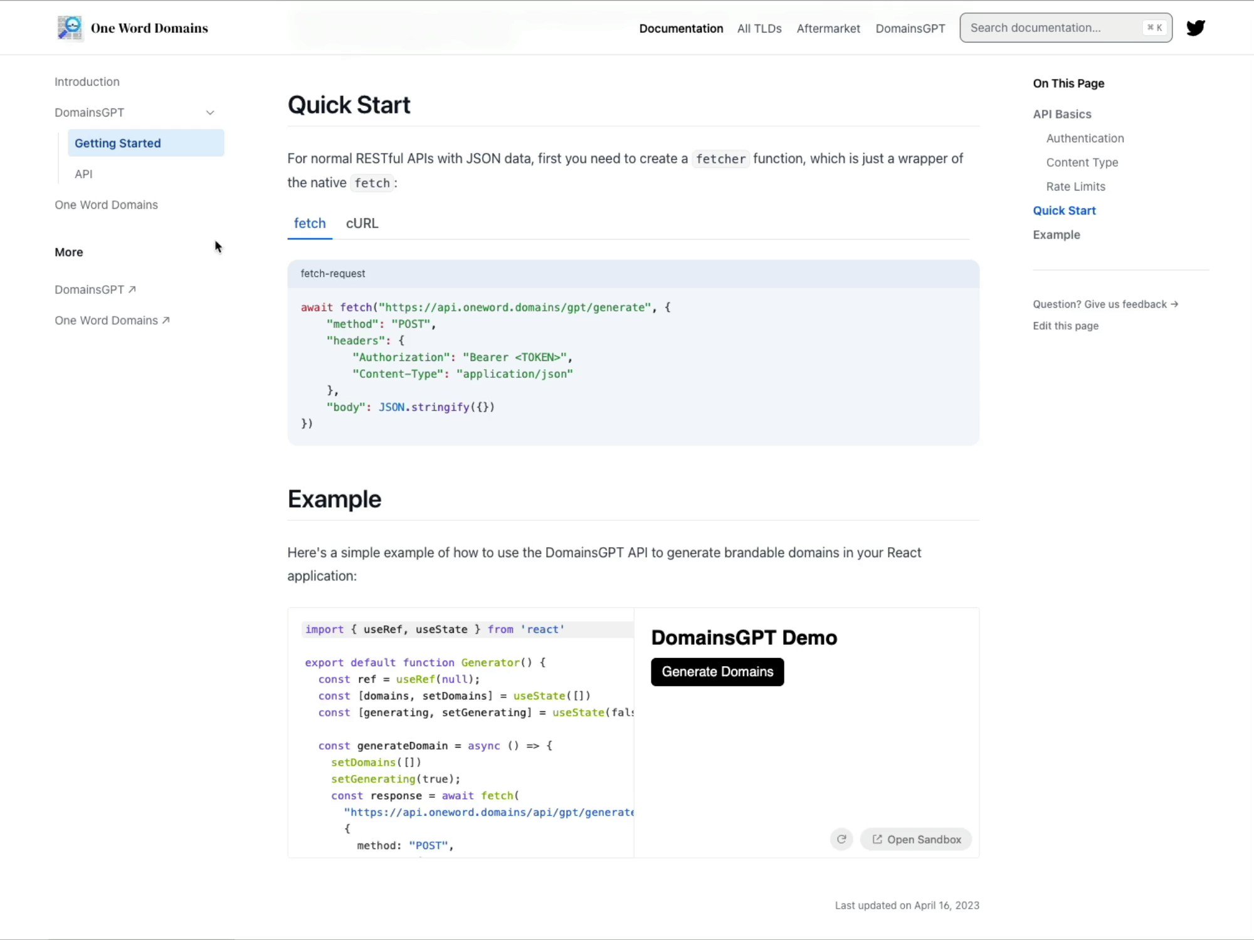Jump to the Rate Limits section

(x=1075, y=187)
